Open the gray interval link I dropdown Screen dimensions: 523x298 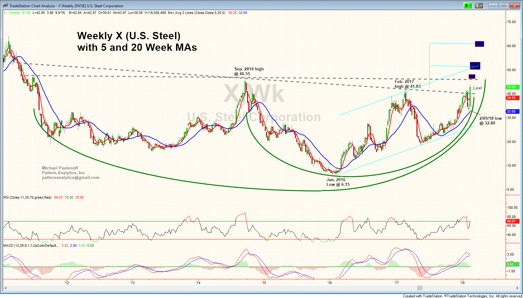click(x=479, y=6)
